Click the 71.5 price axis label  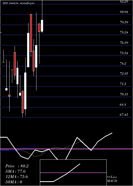click(123, 84)
